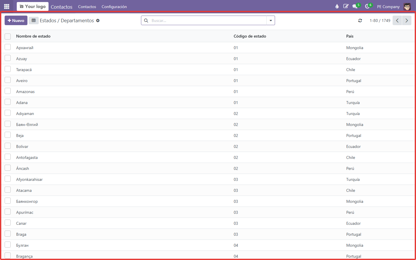
Task: Click the Contactos app title
Action: point(62,7)
